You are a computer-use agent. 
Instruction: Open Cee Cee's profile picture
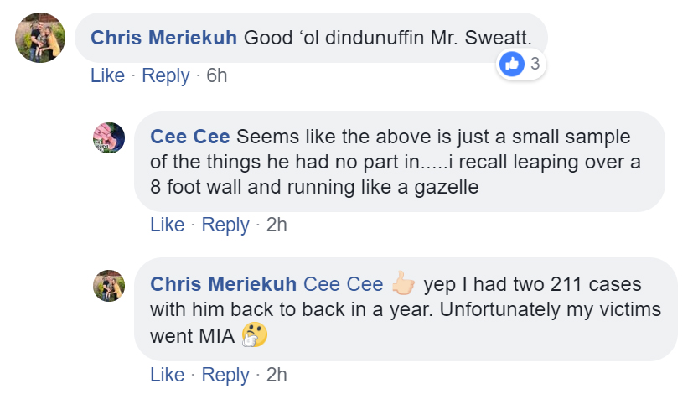click(109, 137)
